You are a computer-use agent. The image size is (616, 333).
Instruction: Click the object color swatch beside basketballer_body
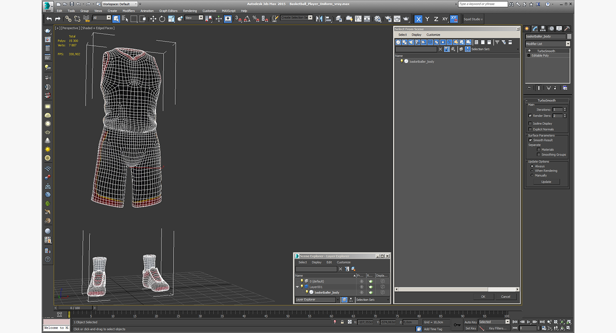[x=569, y=37]
